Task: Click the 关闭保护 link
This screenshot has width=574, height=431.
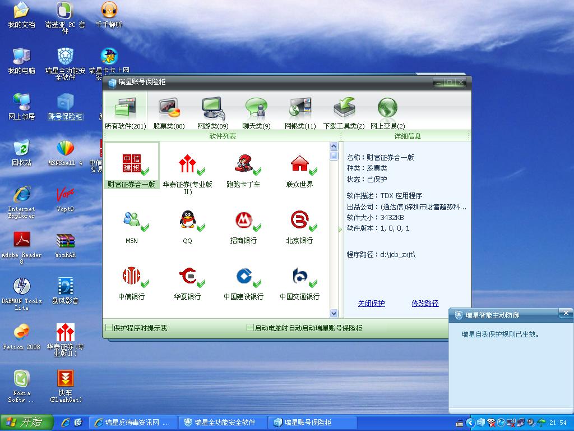Action: 371,304
